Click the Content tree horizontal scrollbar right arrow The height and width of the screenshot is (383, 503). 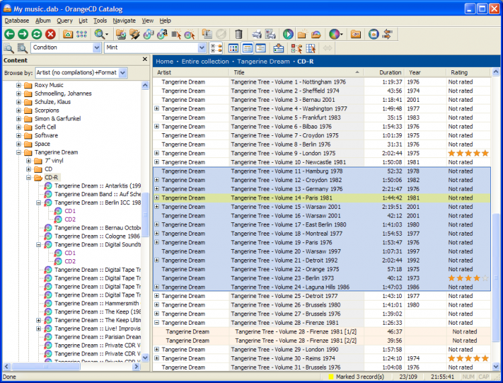coord(137,366)
